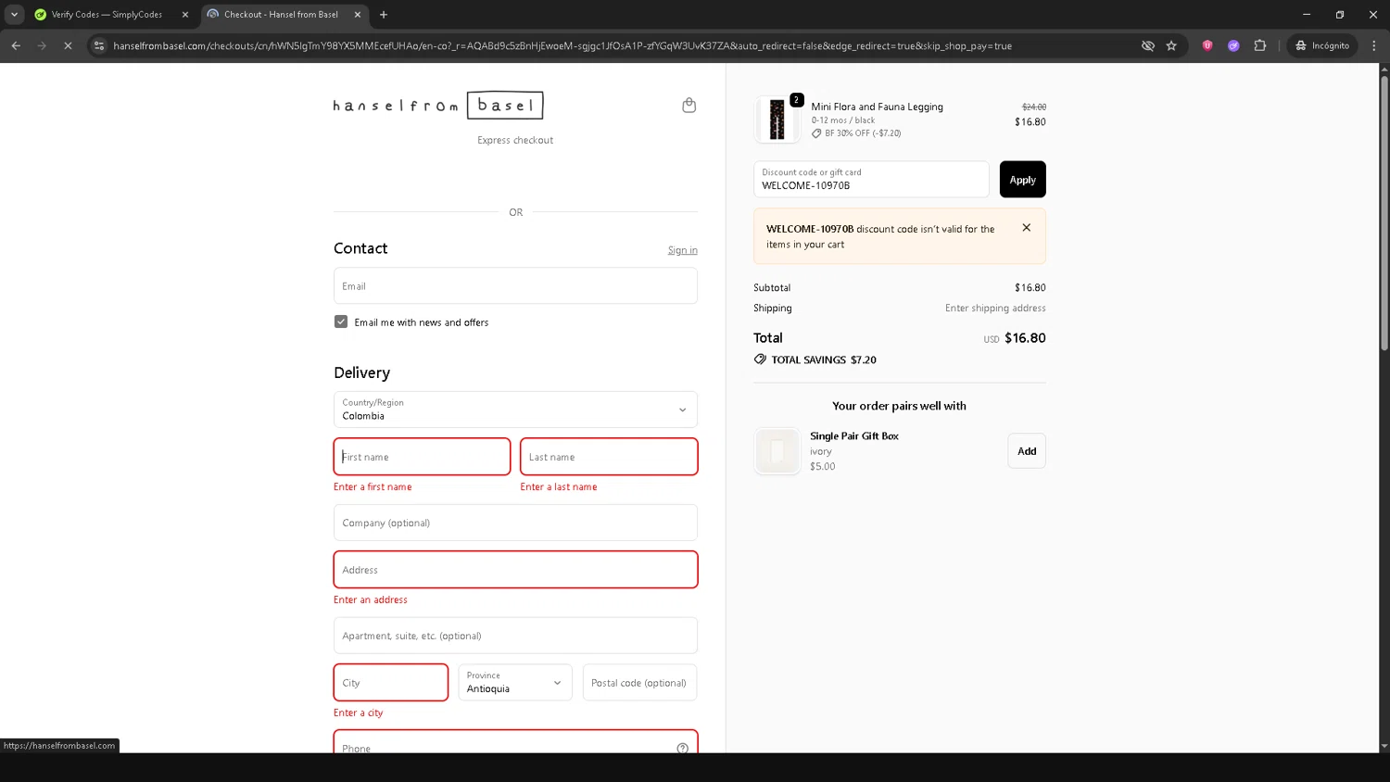Open the purple extension icon
This screenshot has width=1390, height=782.
pyautogui.click(x=1233, y=45)
